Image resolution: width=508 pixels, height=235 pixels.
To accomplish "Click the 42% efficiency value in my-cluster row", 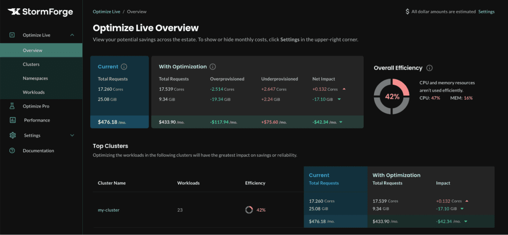I will [261, 210].
